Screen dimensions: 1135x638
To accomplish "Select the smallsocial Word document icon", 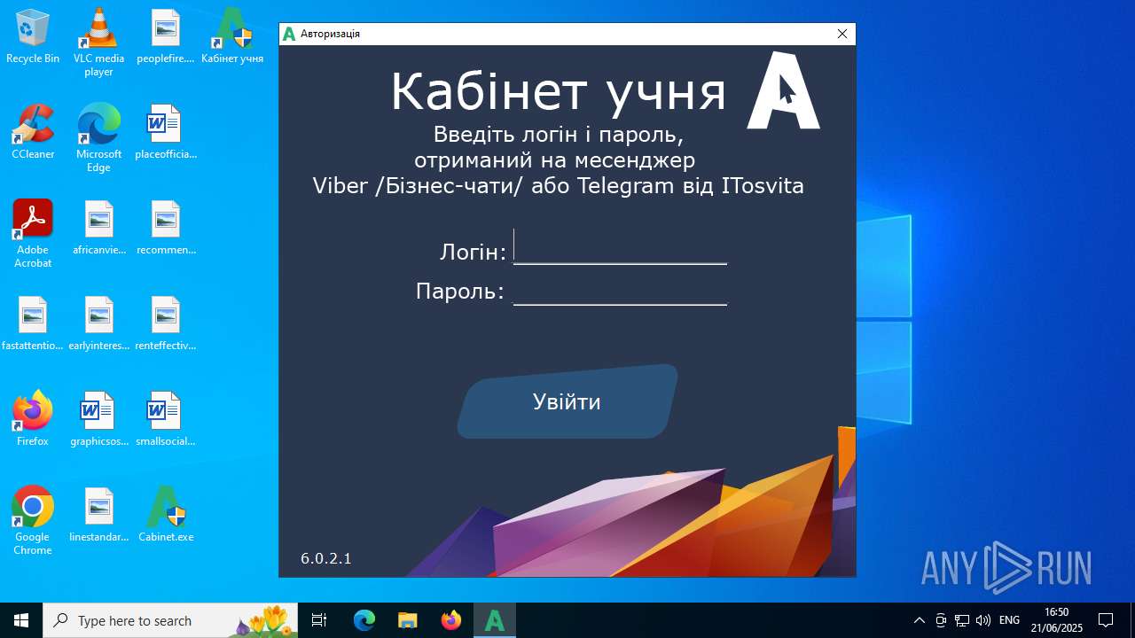I will tap(165, 420).
